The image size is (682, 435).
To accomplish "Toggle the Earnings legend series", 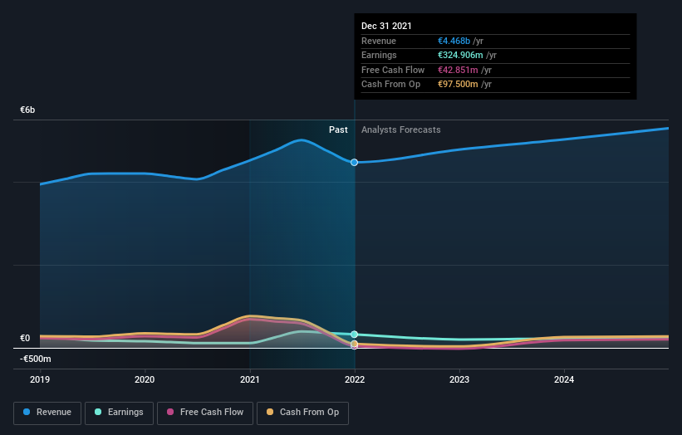I will [x=119, y=413].
